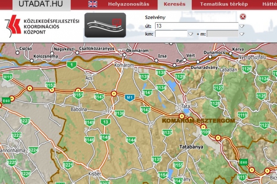The height and width of the screenshot is (184, 277).
Task: Click the road section search icon
Action: click(x=105, y=25)
